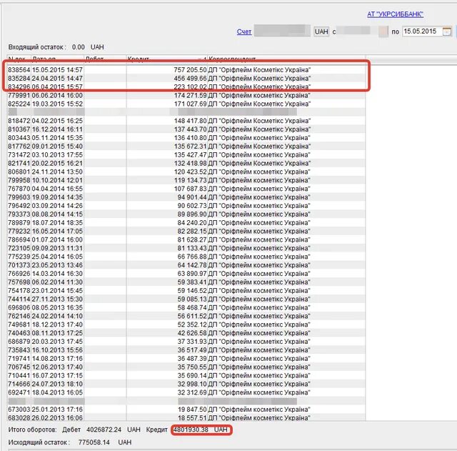Image resolution: width=457 pixels, height=451 pixels.
Task: Select document number 767870
Action: click(x=19, y=189)
